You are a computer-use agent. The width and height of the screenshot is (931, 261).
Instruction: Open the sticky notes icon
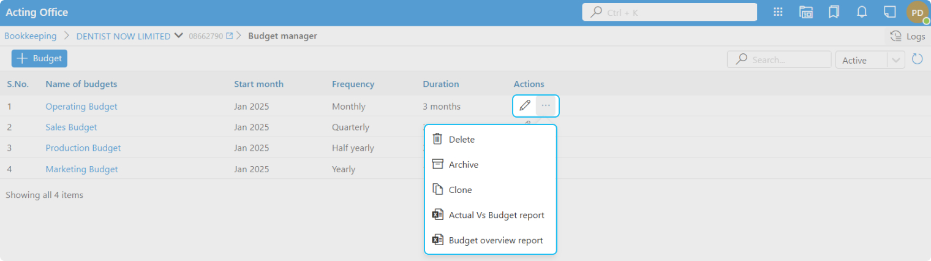pyautogui.click(x=889, y=12)
